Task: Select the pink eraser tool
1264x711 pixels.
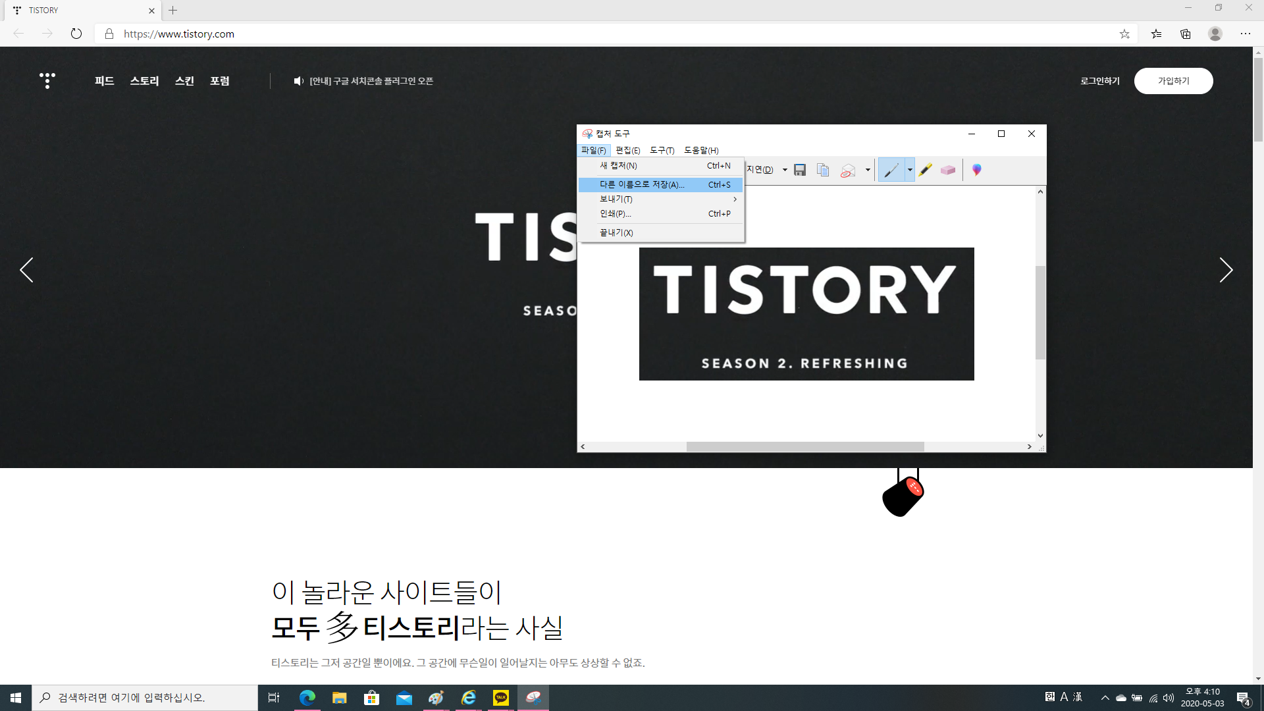Action: click(x=948, y=170)
